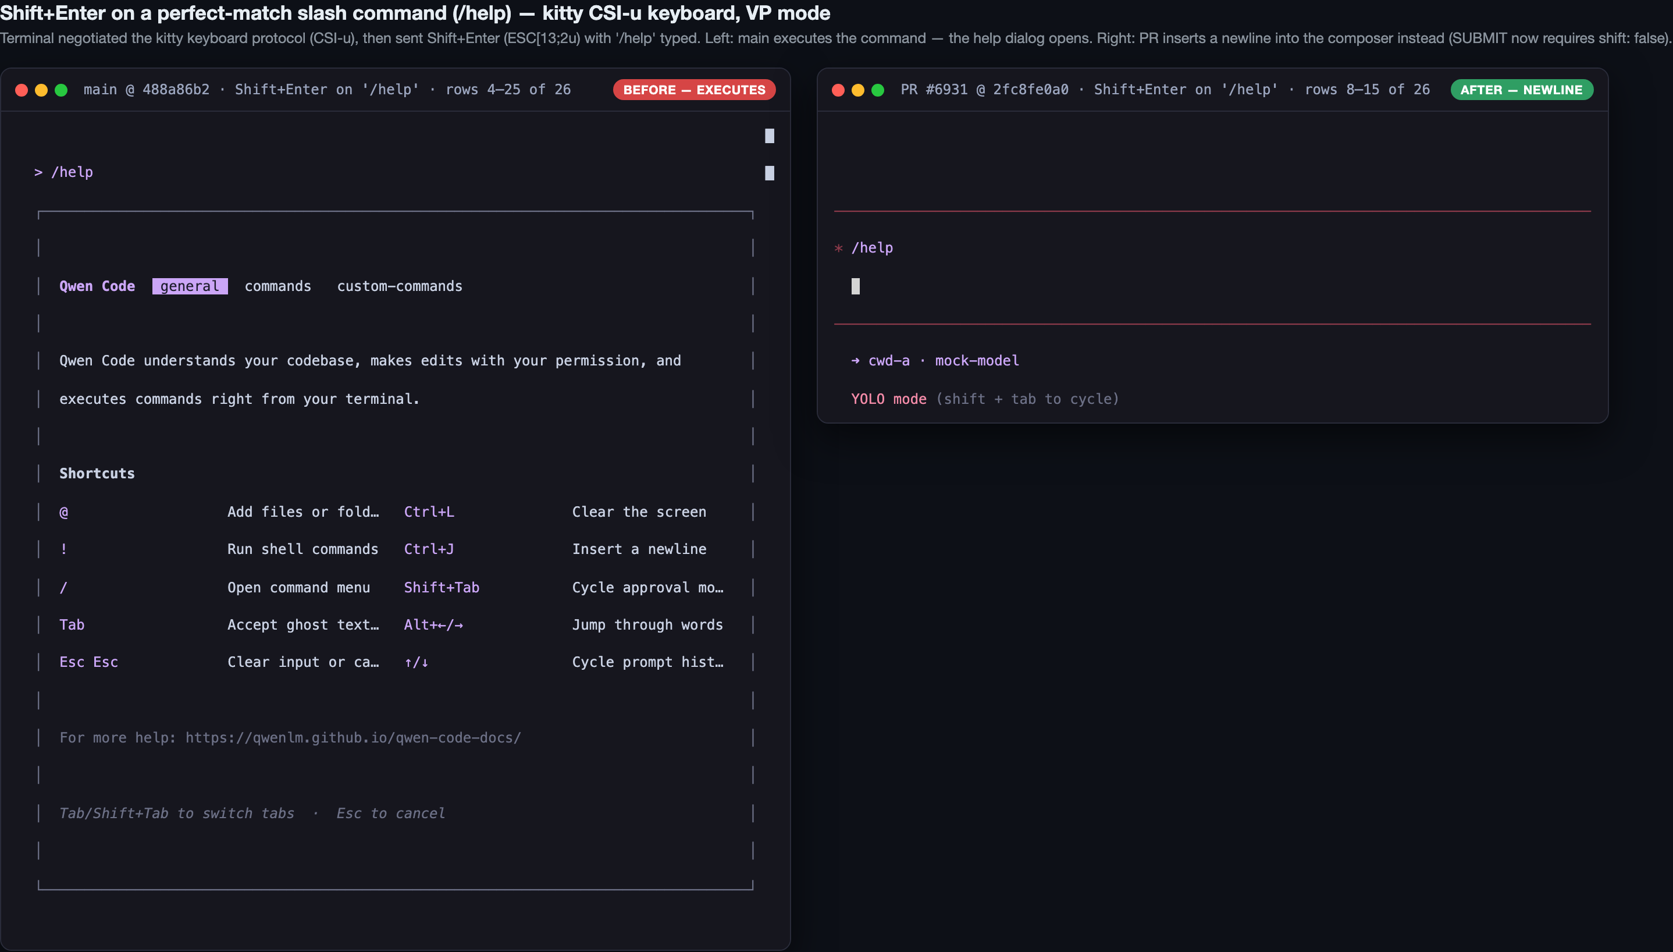This screenshot has width=1673, height=952.
Task: Click the 'main @ 488a86b2' window title
Action: [x=147, y=90]
